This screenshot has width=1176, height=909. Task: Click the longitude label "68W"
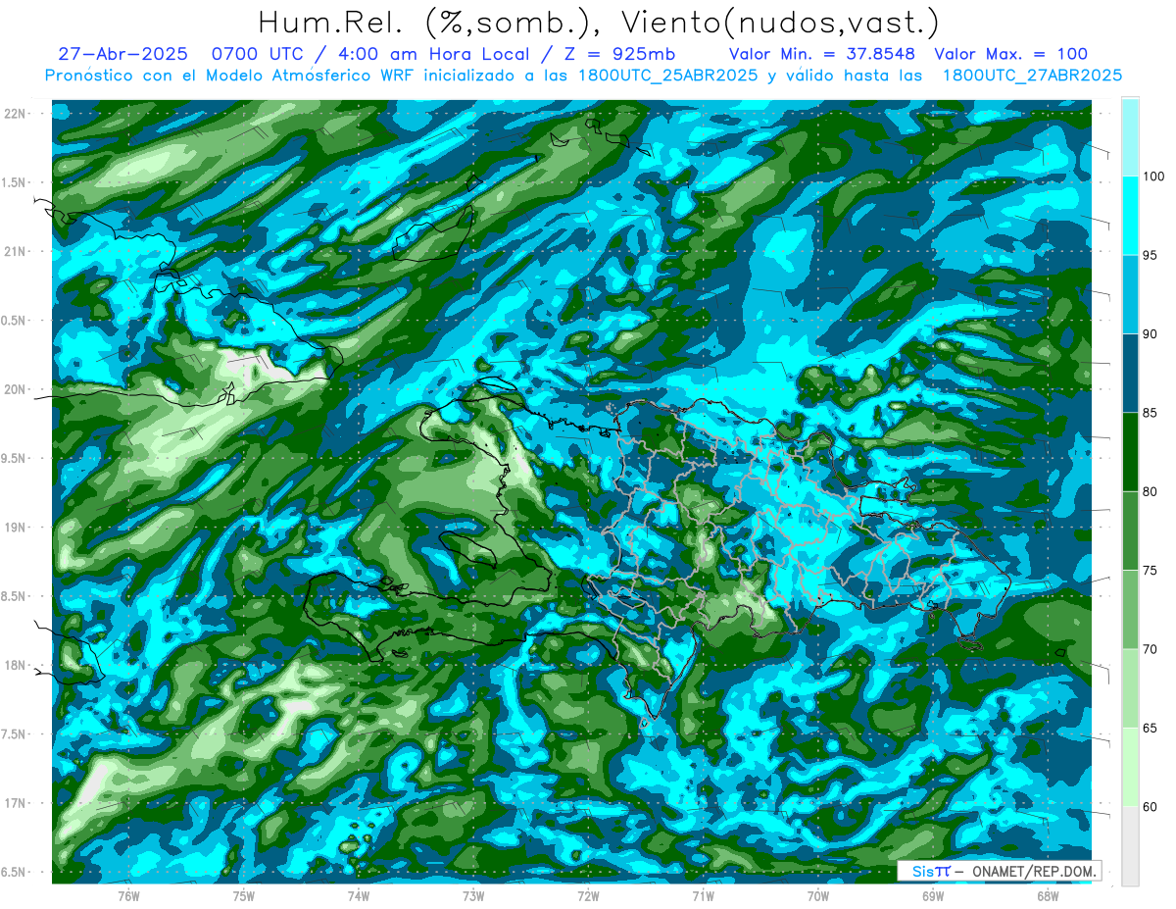pyautogui.click(x=1047, y=895)
